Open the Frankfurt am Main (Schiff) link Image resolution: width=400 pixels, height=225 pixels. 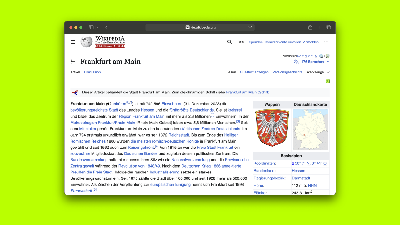tap(247, 92)
